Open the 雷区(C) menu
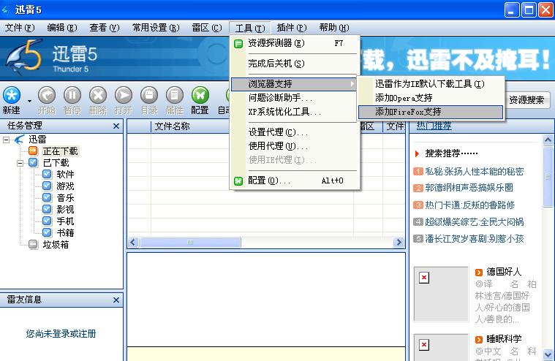The width and height of the screenshot is (555, 361). (x=207, y=28)
